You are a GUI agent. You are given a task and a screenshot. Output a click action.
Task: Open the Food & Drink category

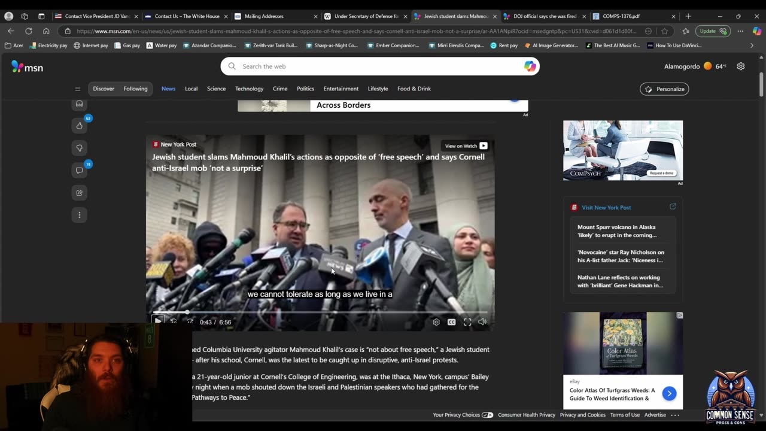click(x=414, y=89)
